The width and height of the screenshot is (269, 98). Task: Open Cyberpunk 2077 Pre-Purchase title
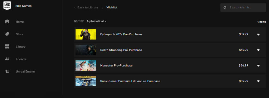tap(121, 34)
